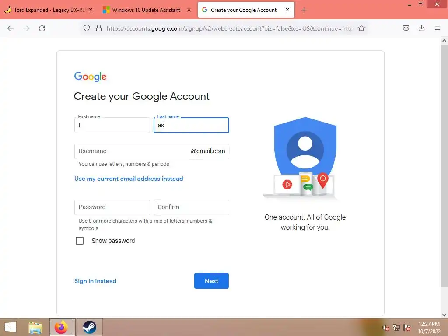Focus the First name field
Image resolution: width=448 pixels, height=336 pixels.
coord(112,125)
